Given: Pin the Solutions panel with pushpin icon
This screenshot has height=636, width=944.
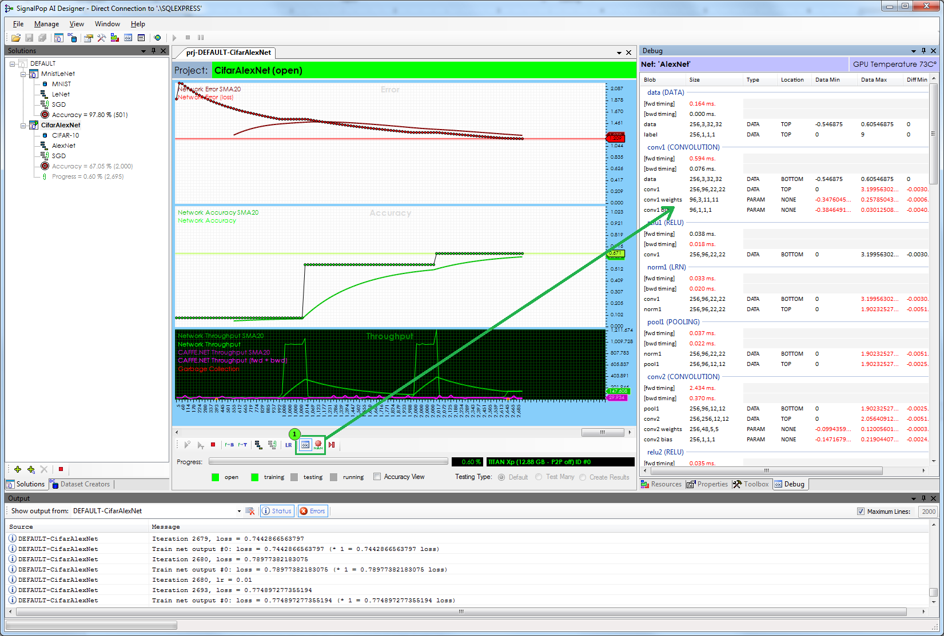Looking at the screenshot, I should tap(153, 51).
